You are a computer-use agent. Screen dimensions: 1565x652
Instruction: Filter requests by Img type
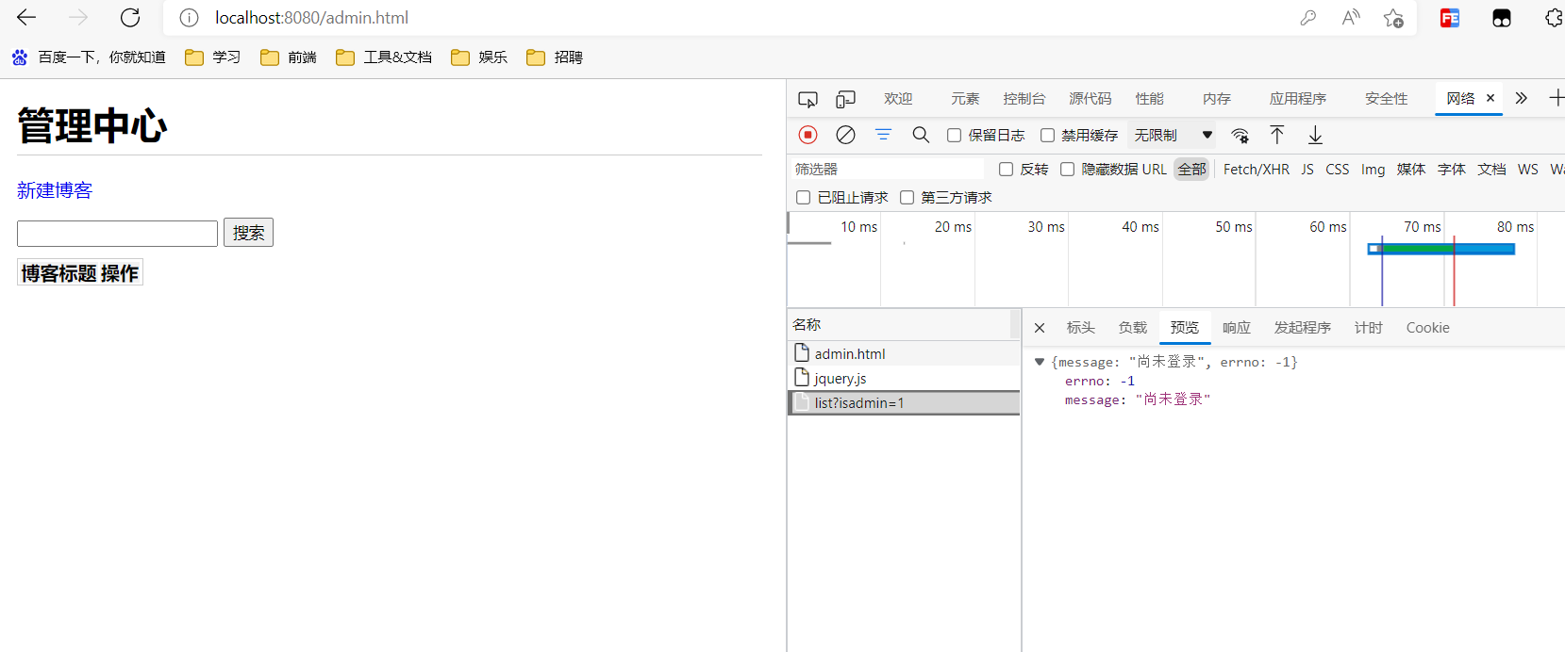[1374, 170]
